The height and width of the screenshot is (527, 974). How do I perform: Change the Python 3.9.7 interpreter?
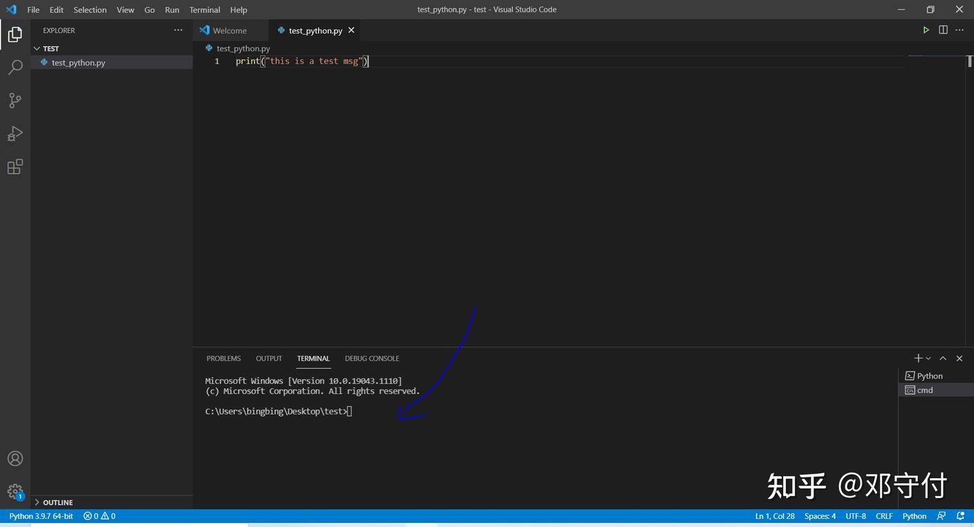[x=41, y=515]
